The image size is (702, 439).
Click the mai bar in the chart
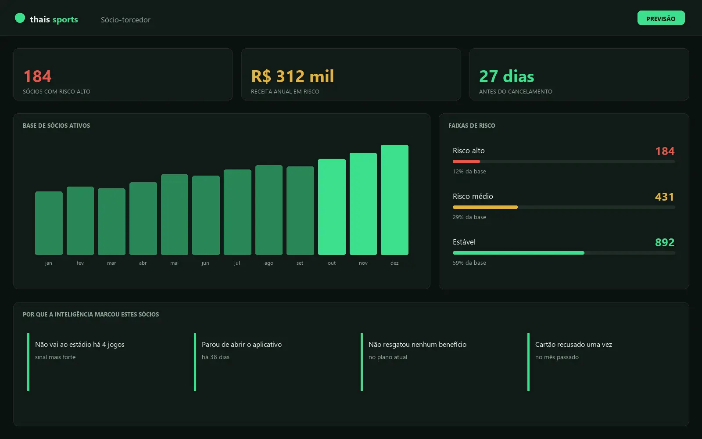(x=175, y=215)
